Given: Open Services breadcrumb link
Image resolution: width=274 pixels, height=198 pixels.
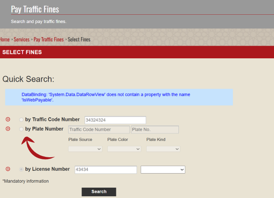Looking at the screenshot, I should 22,40.
